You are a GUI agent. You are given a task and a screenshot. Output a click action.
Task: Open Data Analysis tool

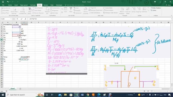156,8
